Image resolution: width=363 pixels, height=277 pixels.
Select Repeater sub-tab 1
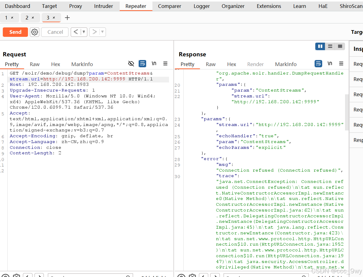point(6,18)
